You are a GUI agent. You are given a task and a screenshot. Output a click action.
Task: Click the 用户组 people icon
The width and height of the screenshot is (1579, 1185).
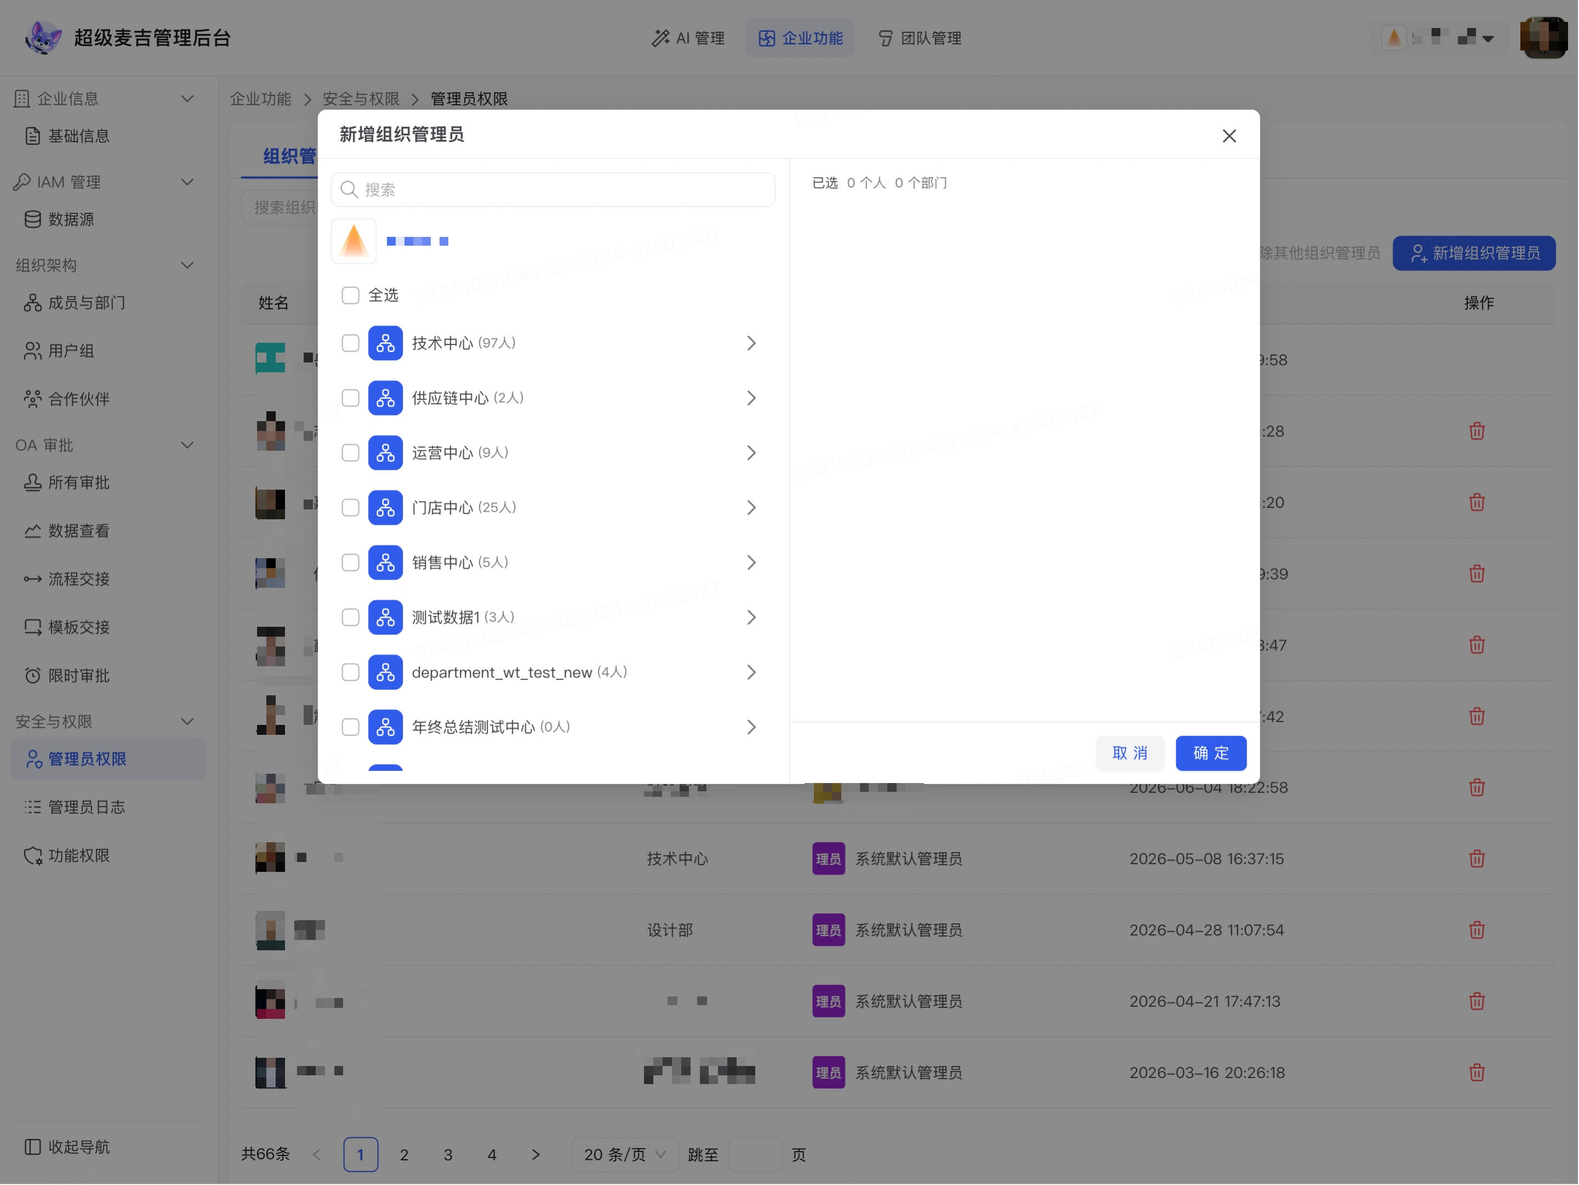(x=33, y=351)
